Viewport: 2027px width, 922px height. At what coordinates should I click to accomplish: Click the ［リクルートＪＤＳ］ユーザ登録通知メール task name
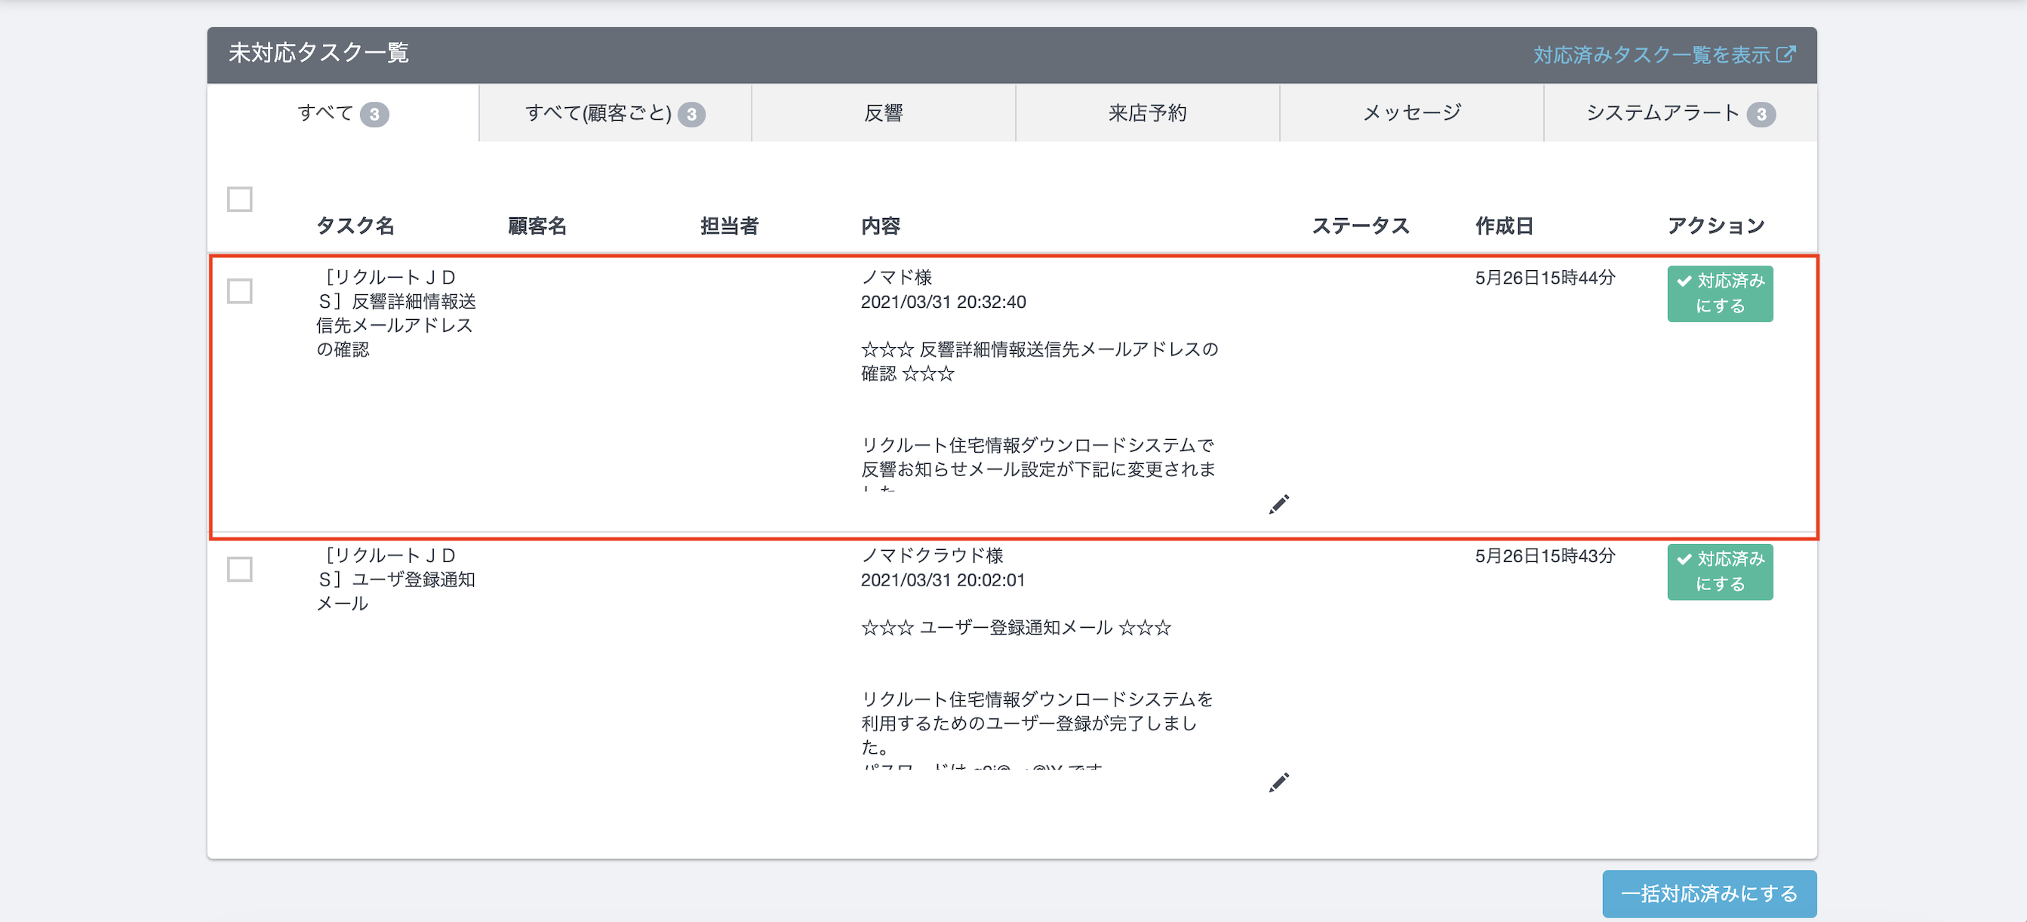395,579
